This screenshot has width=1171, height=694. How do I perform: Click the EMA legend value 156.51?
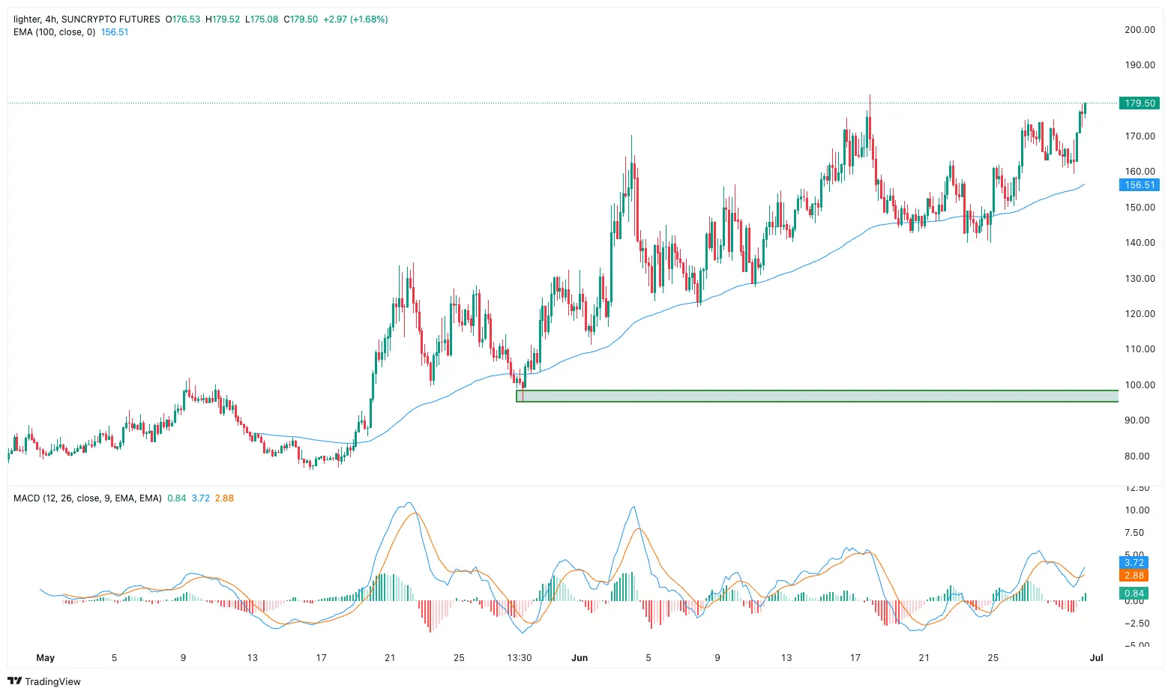tap(115, 32)
